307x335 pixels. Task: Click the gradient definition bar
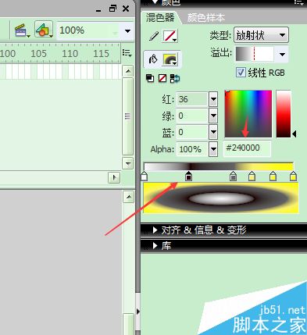coord(219,166)
